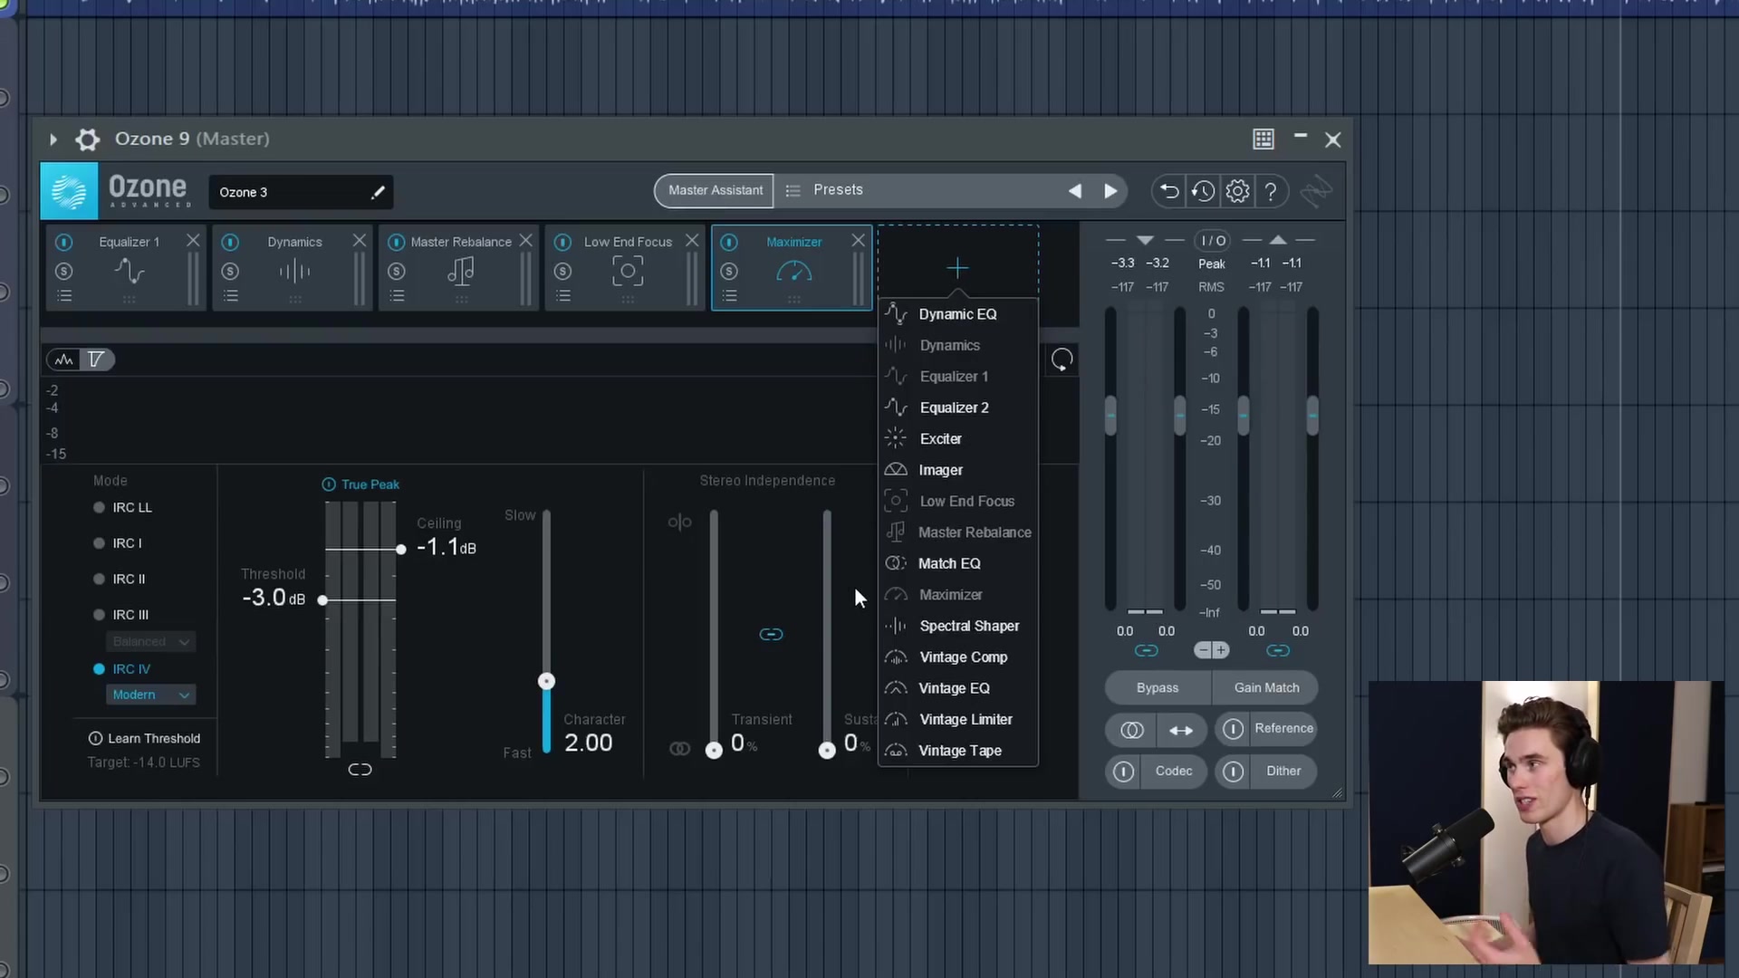
Task: Open the Modern style dropdown
Action: click(151, 695)
